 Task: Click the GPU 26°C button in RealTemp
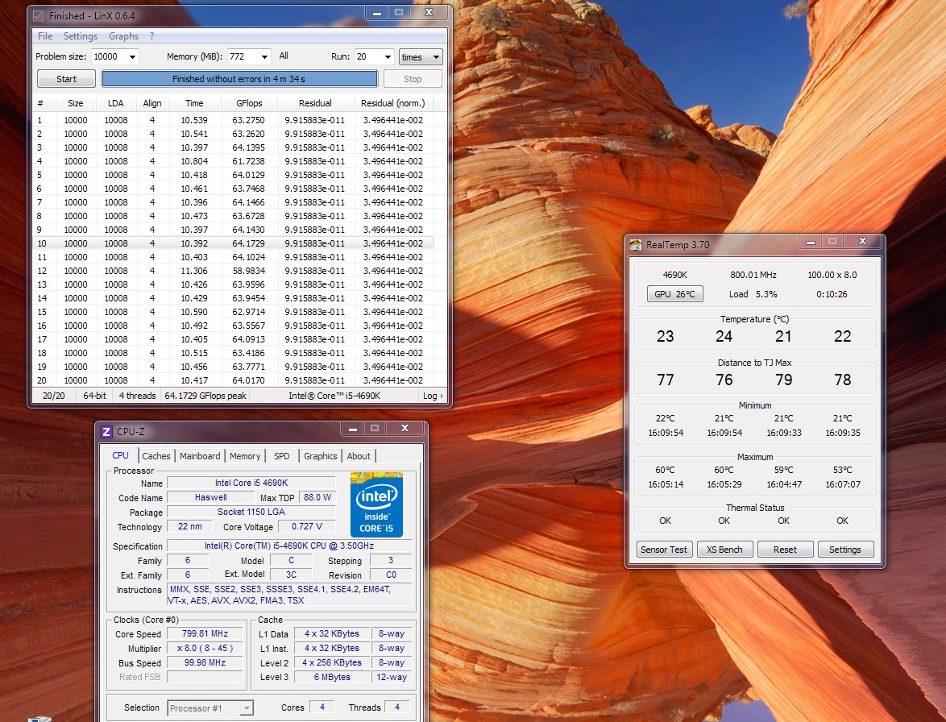tap(674, 294)
